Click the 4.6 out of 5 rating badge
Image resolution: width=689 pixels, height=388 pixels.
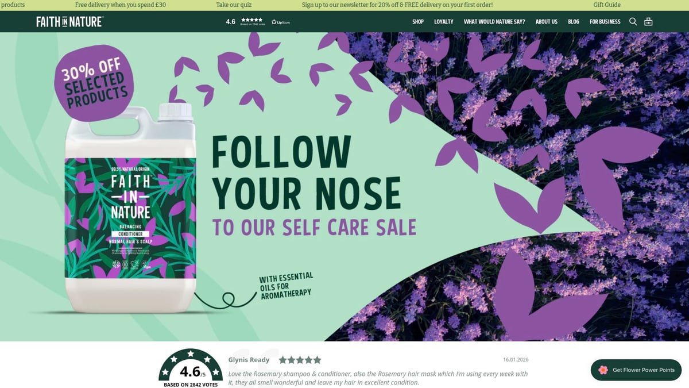[x=191, y=368]
